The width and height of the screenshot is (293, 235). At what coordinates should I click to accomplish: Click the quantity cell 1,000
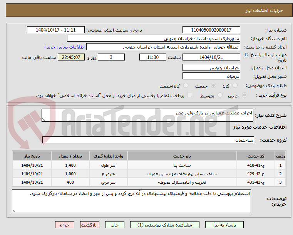[x=70, y=174]
